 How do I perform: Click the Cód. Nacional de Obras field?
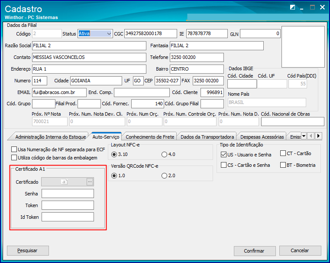click(292, 121)
